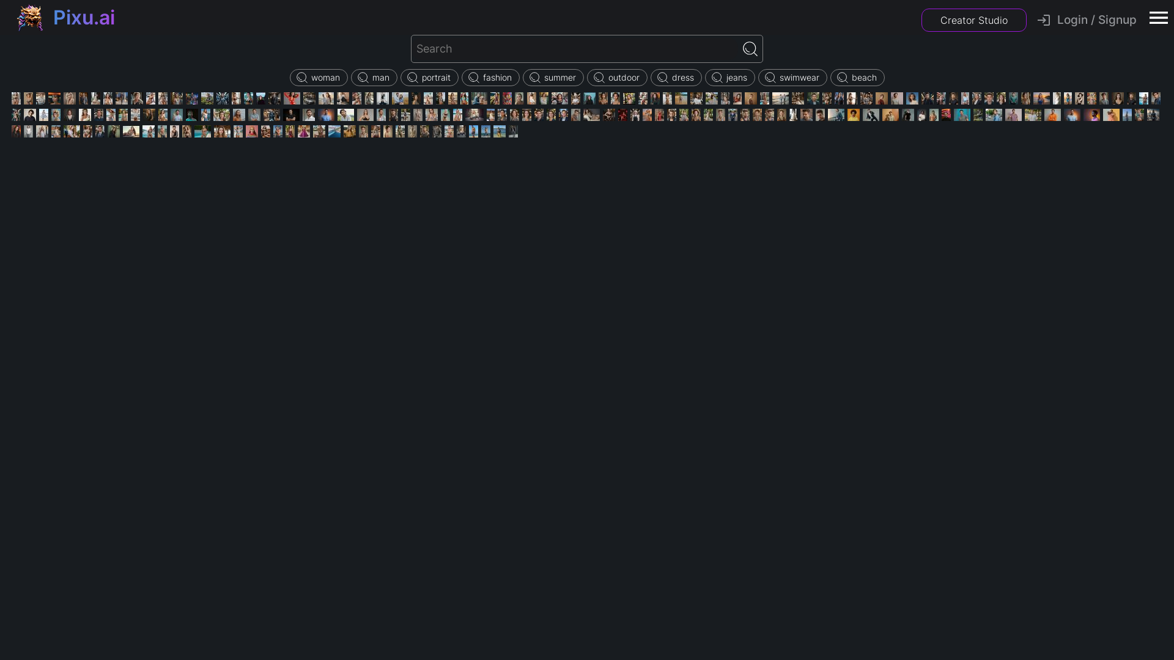Open the first thumbnail in the top row
The width and height of the screenshot is (1174, 660).
click(x=15, y=98)
